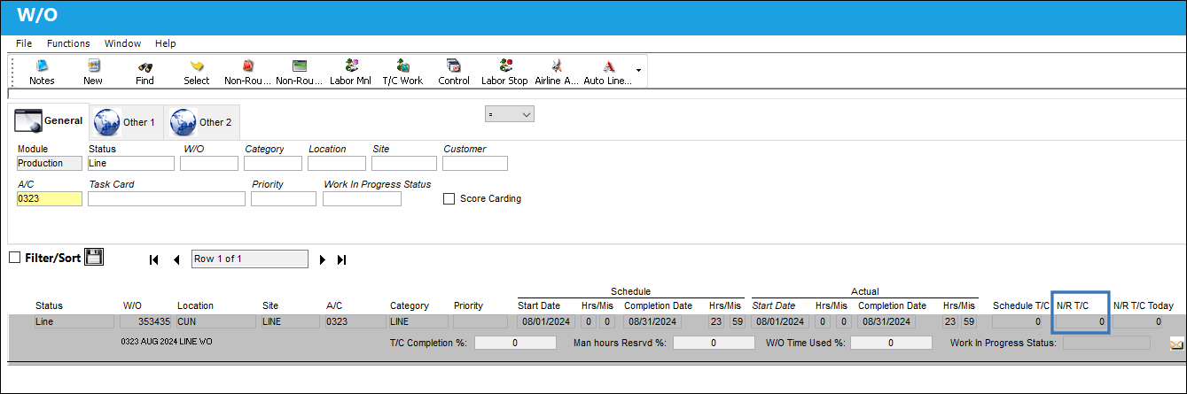1187x394 pixels.
Task: Click the T/C Completion % value
Action: click(x=515, y=343)
